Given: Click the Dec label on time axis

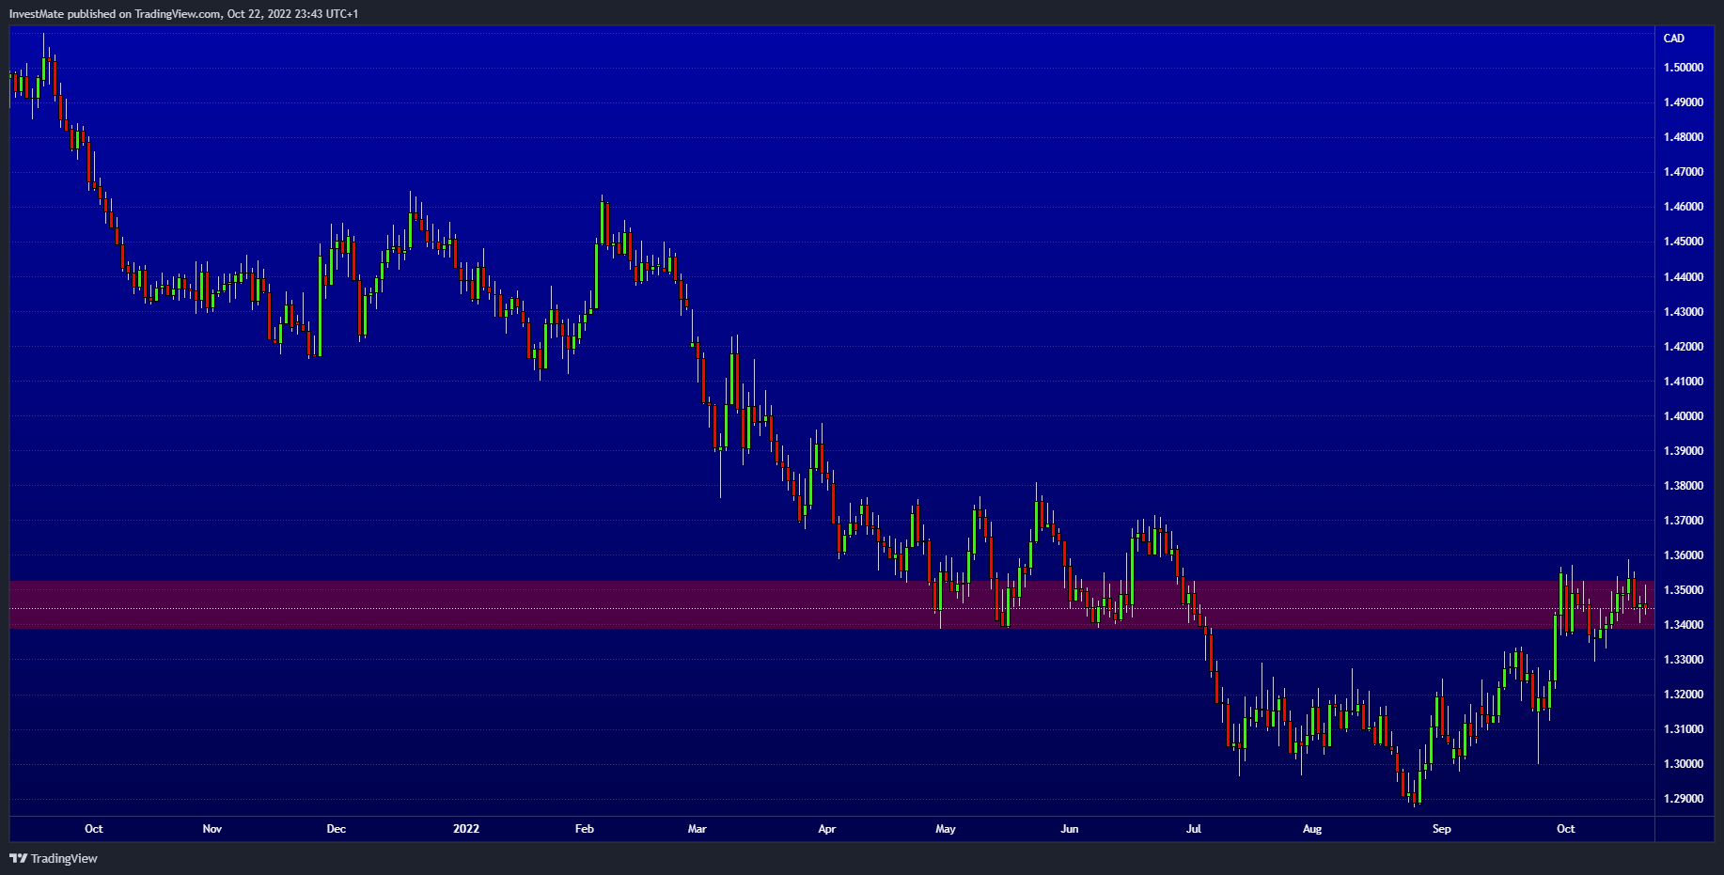Looking at the screenshot, I should pyautogui.click(x=337, y=829).
